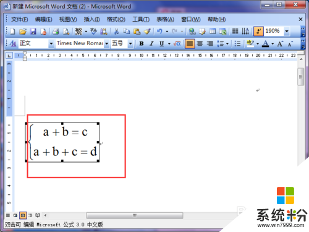Open the 工具(T) menu

[x=141, y=19]
